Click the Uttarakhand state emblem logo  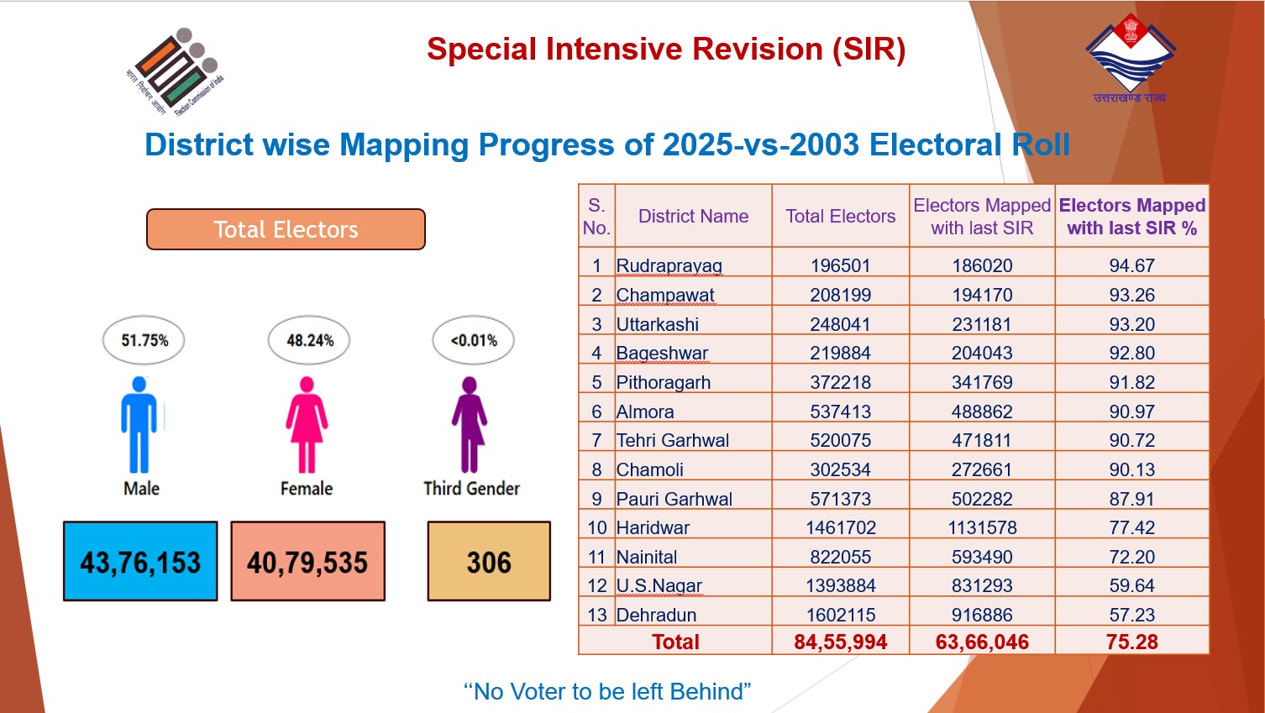[1130, 57]
